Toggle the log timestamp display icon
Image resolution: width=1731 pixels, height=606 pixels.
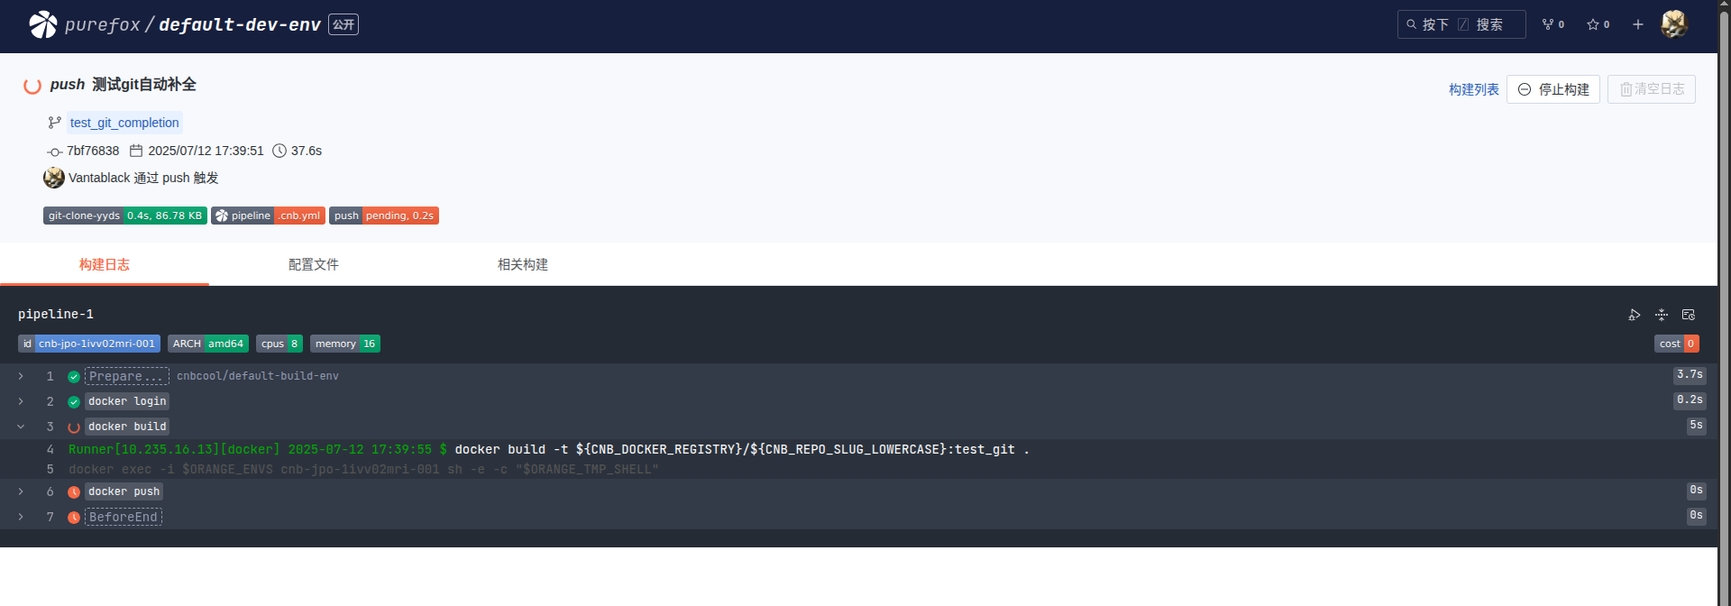click(x=1689, y=315)
